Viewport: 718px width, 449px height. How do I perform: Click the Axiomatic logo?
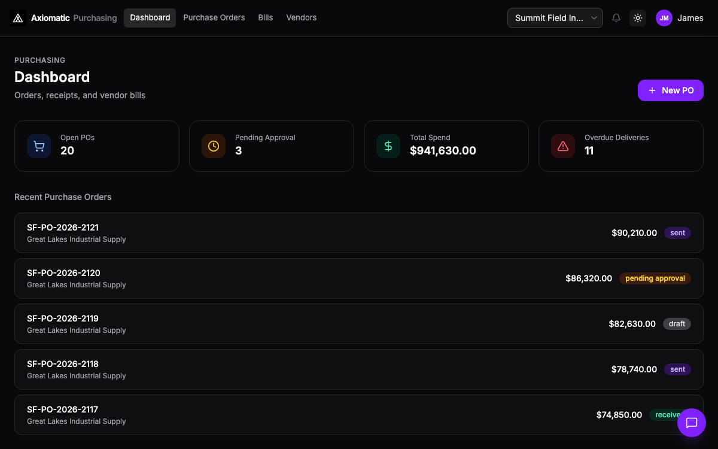click(18, 17)
